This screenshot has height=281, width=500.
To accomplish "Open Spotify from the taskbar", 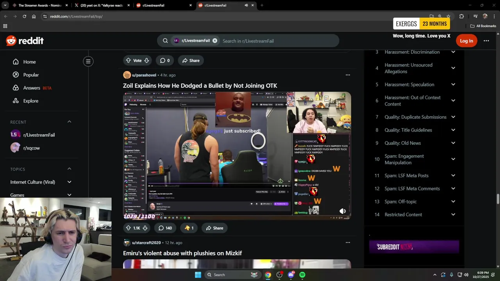I will click(x=302, y=275).
